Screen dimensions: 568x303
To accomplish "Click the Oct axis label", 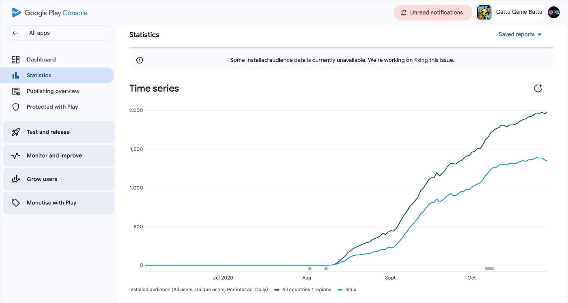I will click(471, 278).
